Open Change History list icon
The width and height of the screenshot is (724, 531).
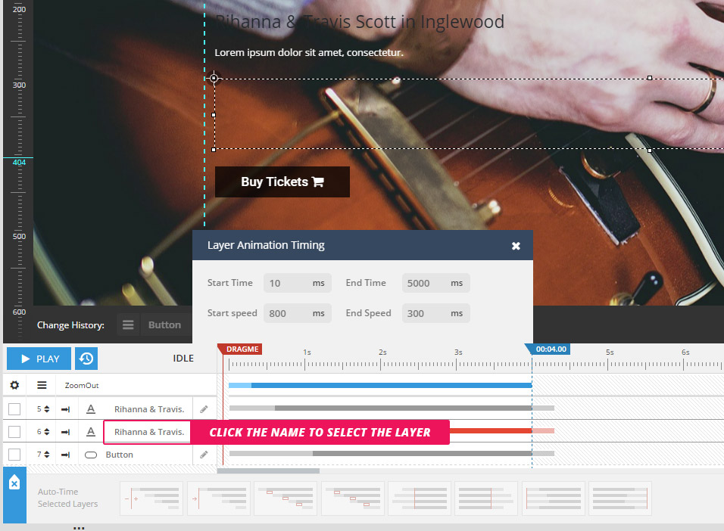tap(128, 324)
